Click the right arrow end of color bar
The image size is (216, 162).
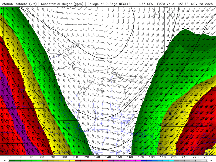(210, 161)
